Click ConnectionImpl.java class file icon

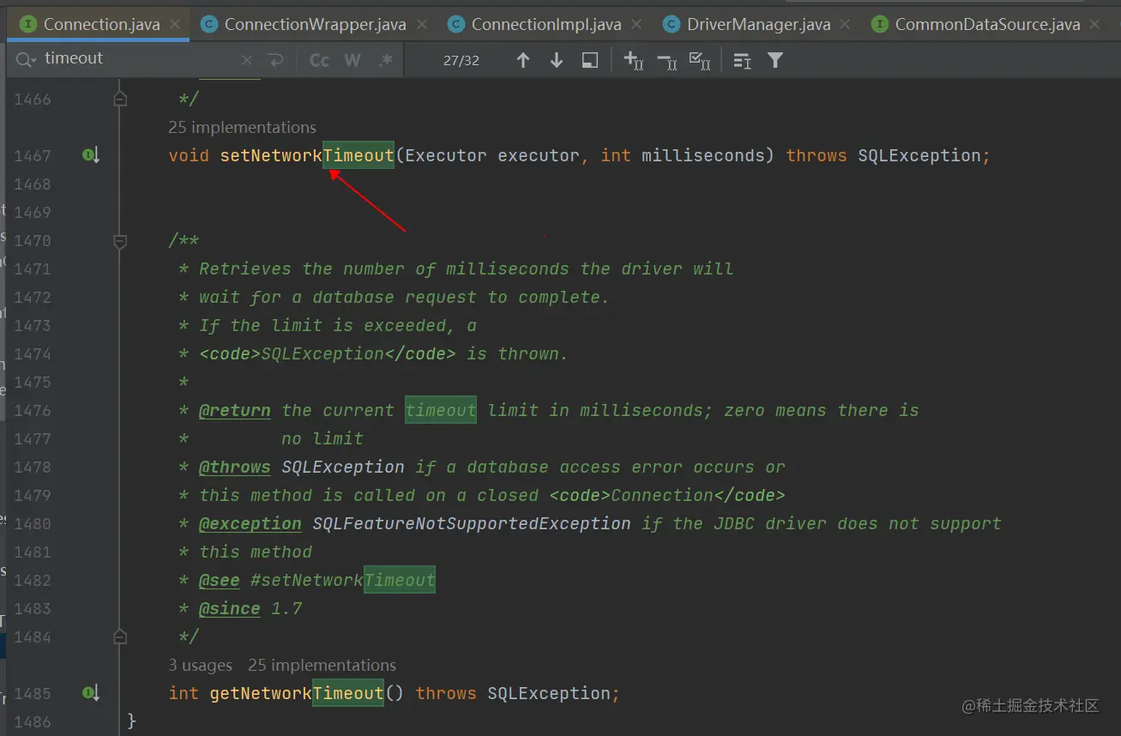[x=456, y=24]
